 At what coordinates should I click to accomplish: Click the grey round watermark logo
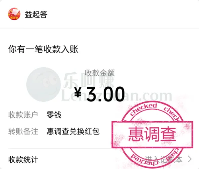(43, 84)
